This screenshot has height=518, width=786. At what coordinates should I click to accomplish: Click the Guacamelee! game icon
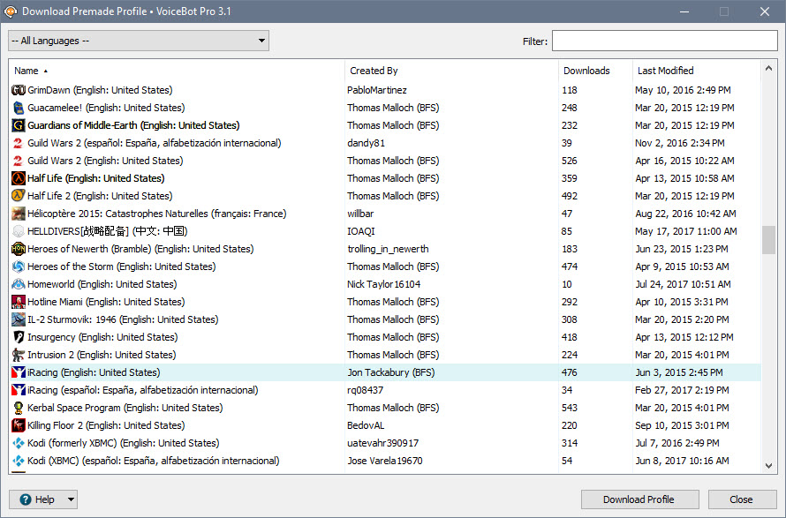pyautogui.click(x=19, y=107)
